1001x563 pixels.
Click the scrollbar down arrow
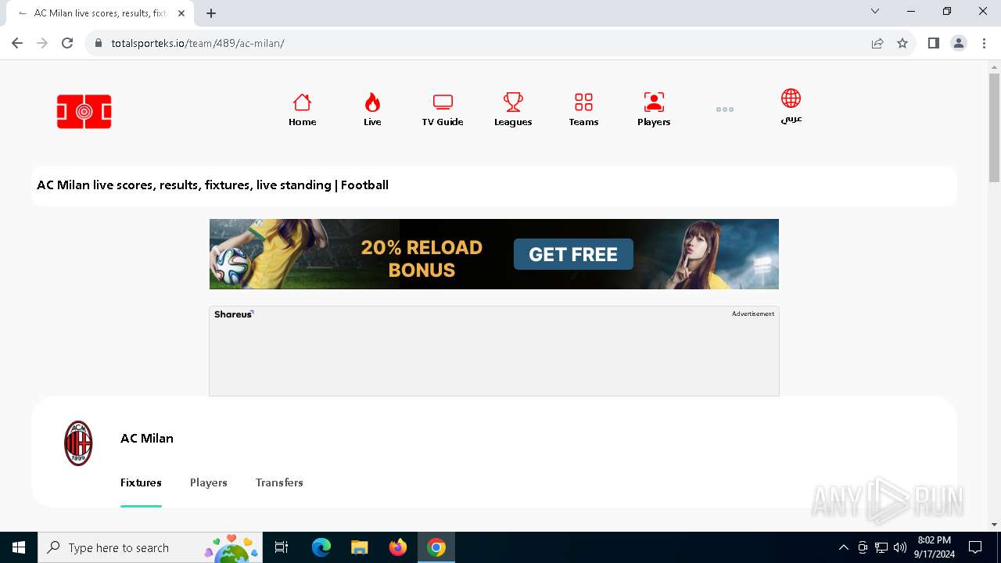pos(994,524)
